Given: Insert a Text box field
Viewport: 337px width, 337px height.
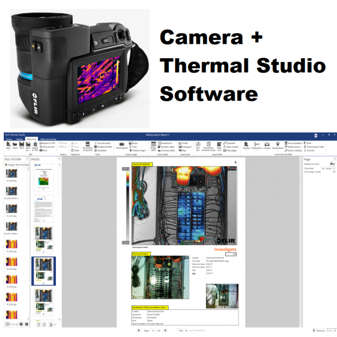Looking at the screenshot, I should pos(198,146).
